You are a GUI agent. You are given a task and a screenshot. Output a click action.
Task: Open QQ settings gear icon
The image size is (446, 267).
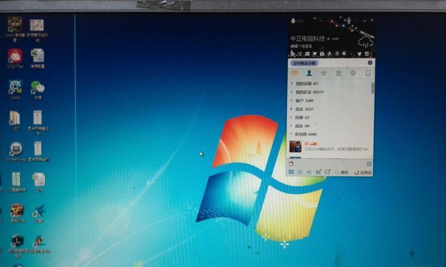(300, 172)
